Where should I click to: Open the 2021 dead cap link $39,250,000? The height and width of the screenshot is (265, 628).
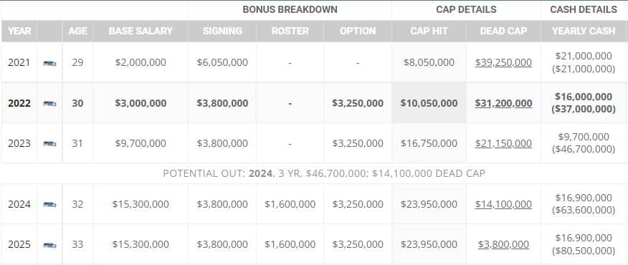click(x=503, y=63)
